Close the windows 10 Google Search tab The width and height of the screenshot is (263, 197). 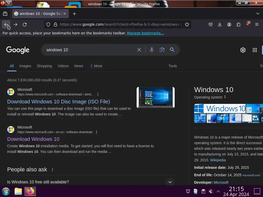click(65, 14)
